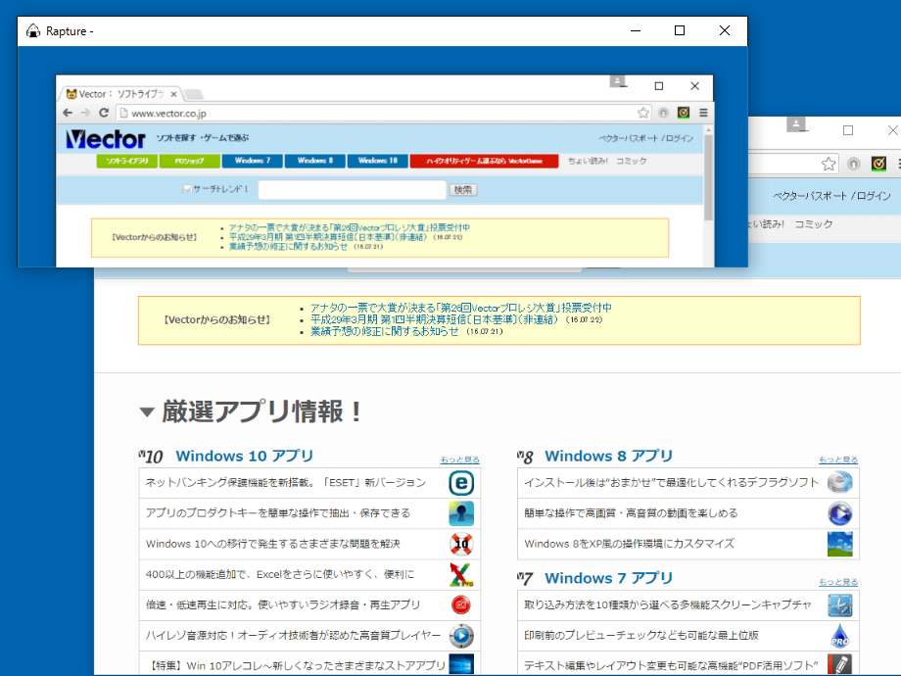The width and height of the screenshot is (901, 676).
Task: Open the Windows 10 アプリ heading link
Action: [x=245, y=456]
